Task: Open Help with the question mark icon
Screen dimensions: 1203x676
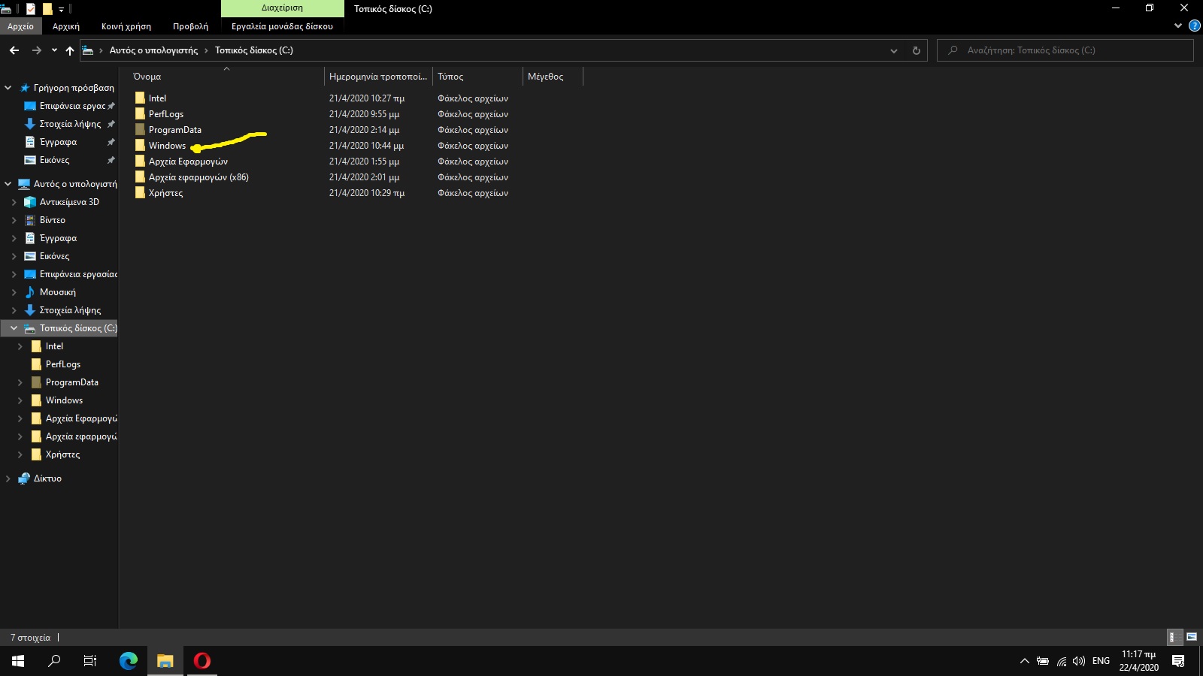Action: pos(1194,26)
